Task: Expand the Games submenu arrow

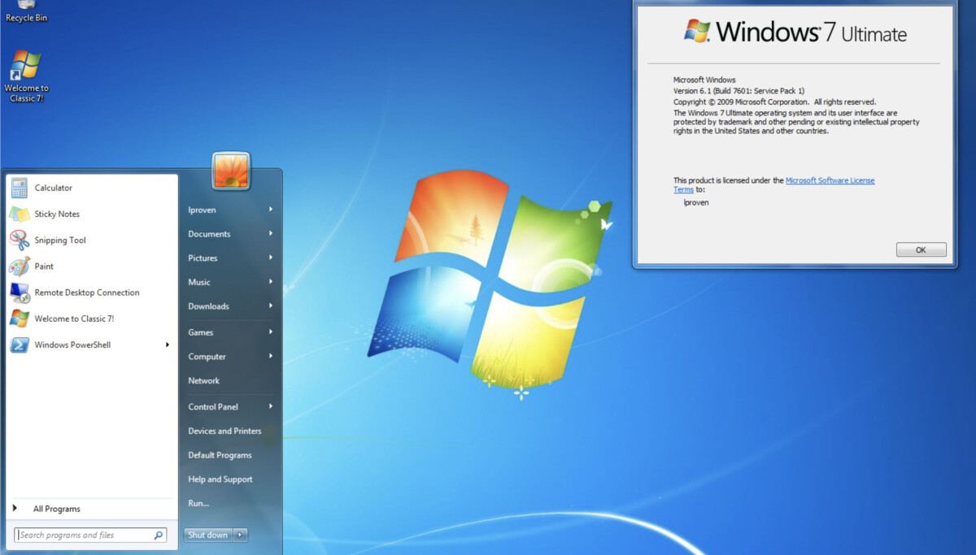Action: (271, 332)
